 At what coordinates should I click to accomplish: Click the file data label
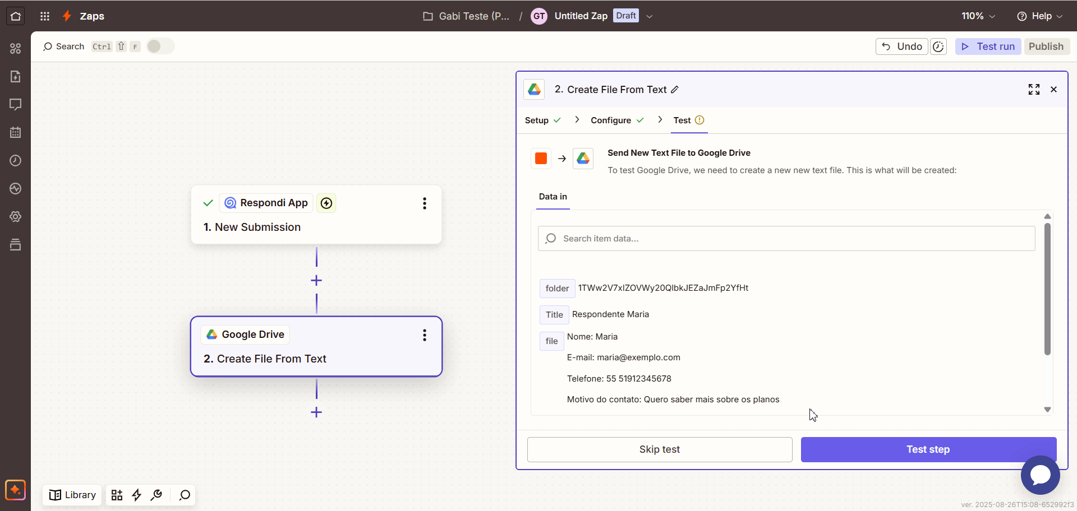coord(552,341)
